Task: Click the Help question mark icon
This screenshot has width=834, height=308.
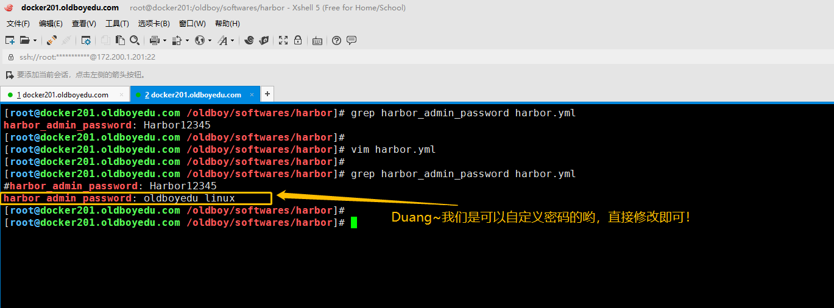Action: tap(336, 40)
